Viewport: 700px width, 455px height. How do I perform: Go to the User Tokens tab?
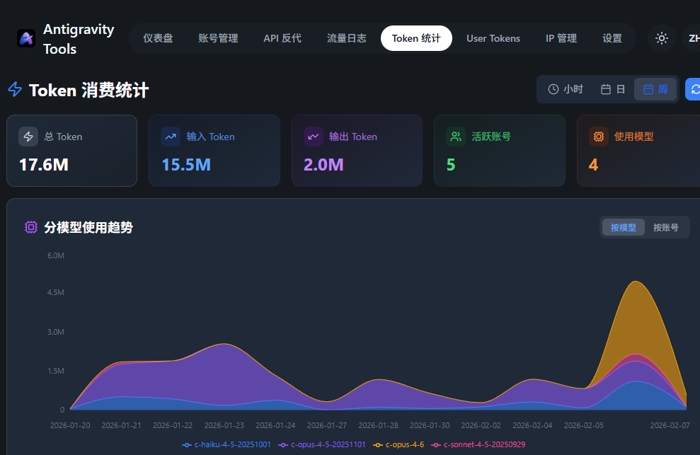point(493,38)
